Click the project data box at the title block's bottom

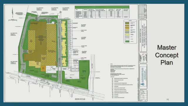[143, 95]
